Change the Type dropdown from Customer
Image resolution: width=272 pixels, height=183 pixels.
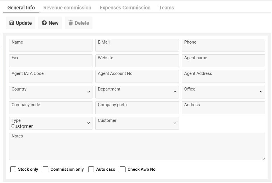click(x=88, y=123)
